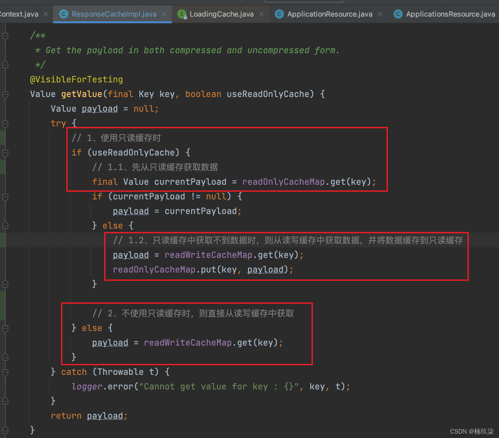Click 'useReadOnlyCache' in the method signature
Viewport: 499px width, 438px height.
click(x=268, y=94)
